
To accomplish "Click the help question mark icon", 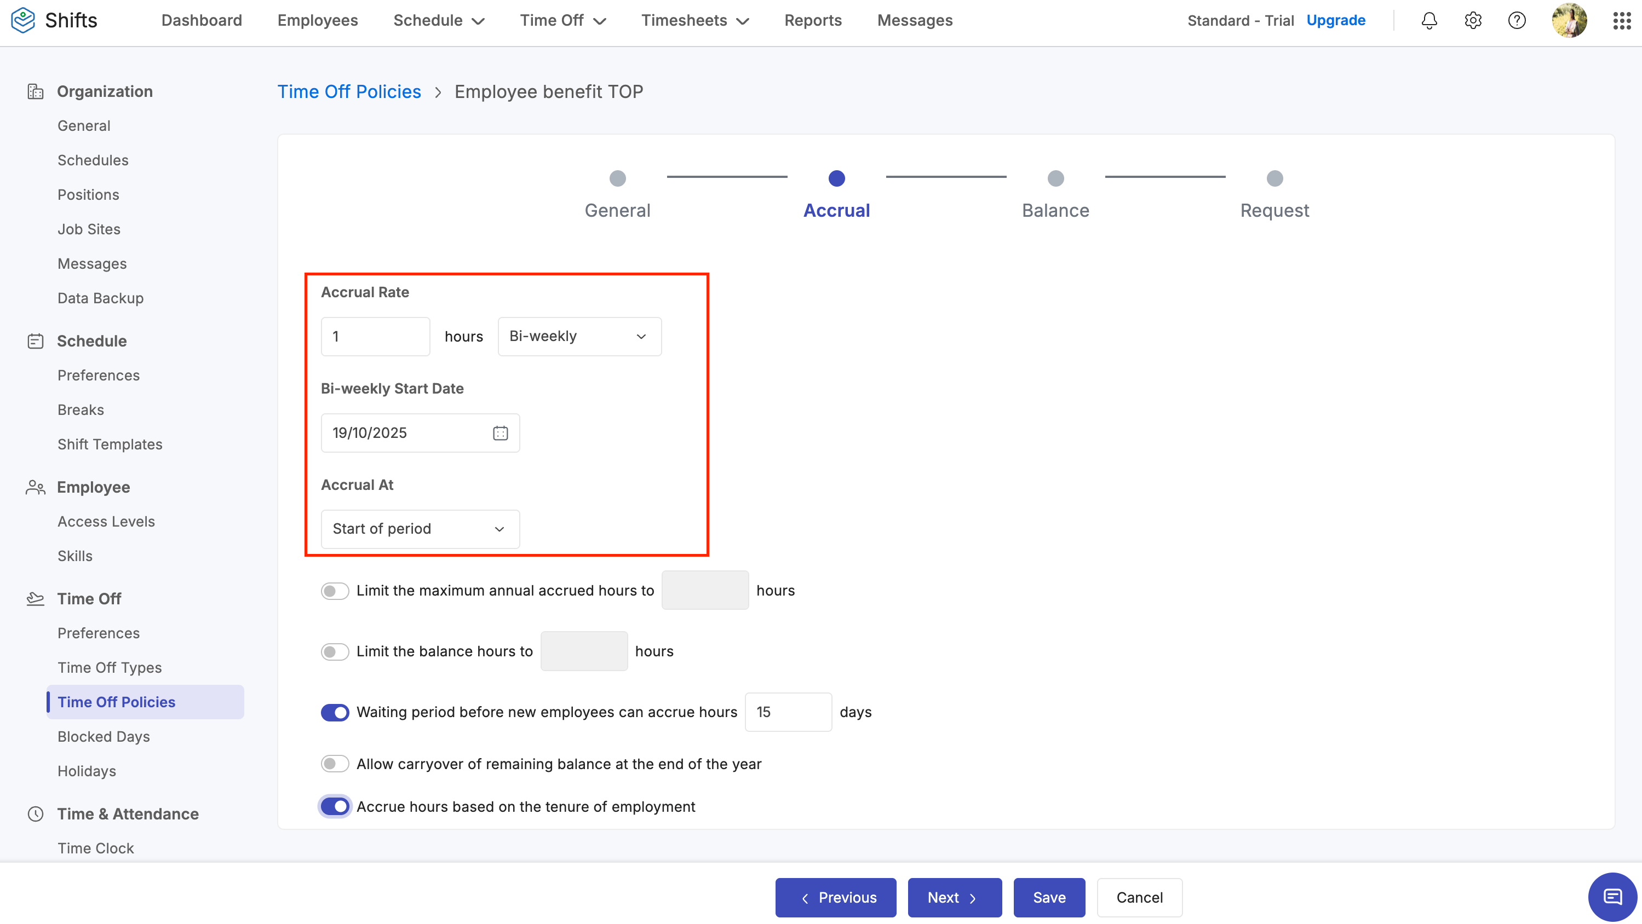I will point(1517,20).
